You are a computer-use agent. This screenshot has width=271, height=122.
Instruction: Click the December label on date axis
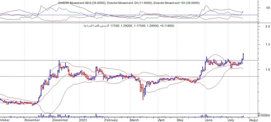(60, 120)
